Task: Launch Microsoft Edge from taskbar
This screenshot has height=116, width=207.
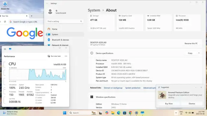Action: point(119,113)
